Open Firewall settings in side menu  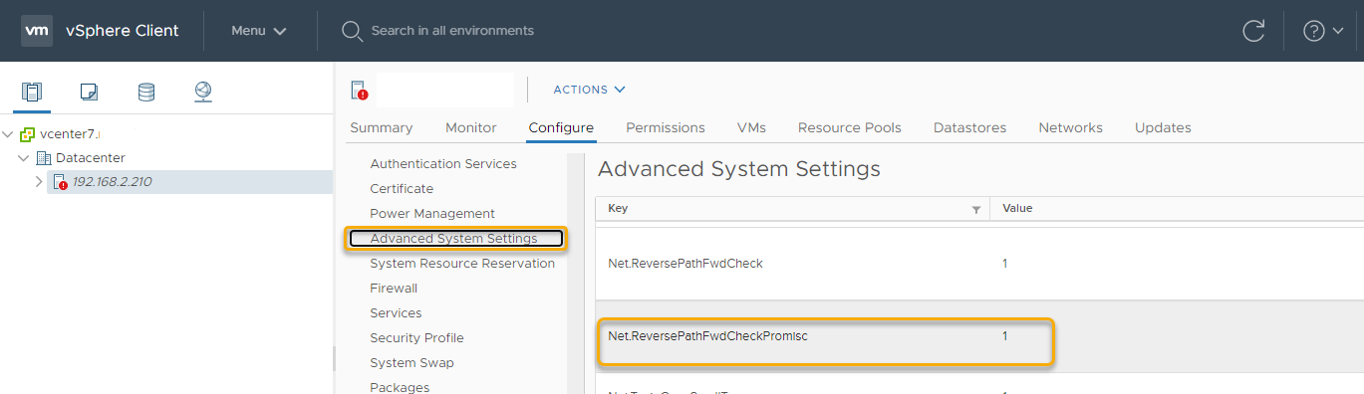point(394,289)
